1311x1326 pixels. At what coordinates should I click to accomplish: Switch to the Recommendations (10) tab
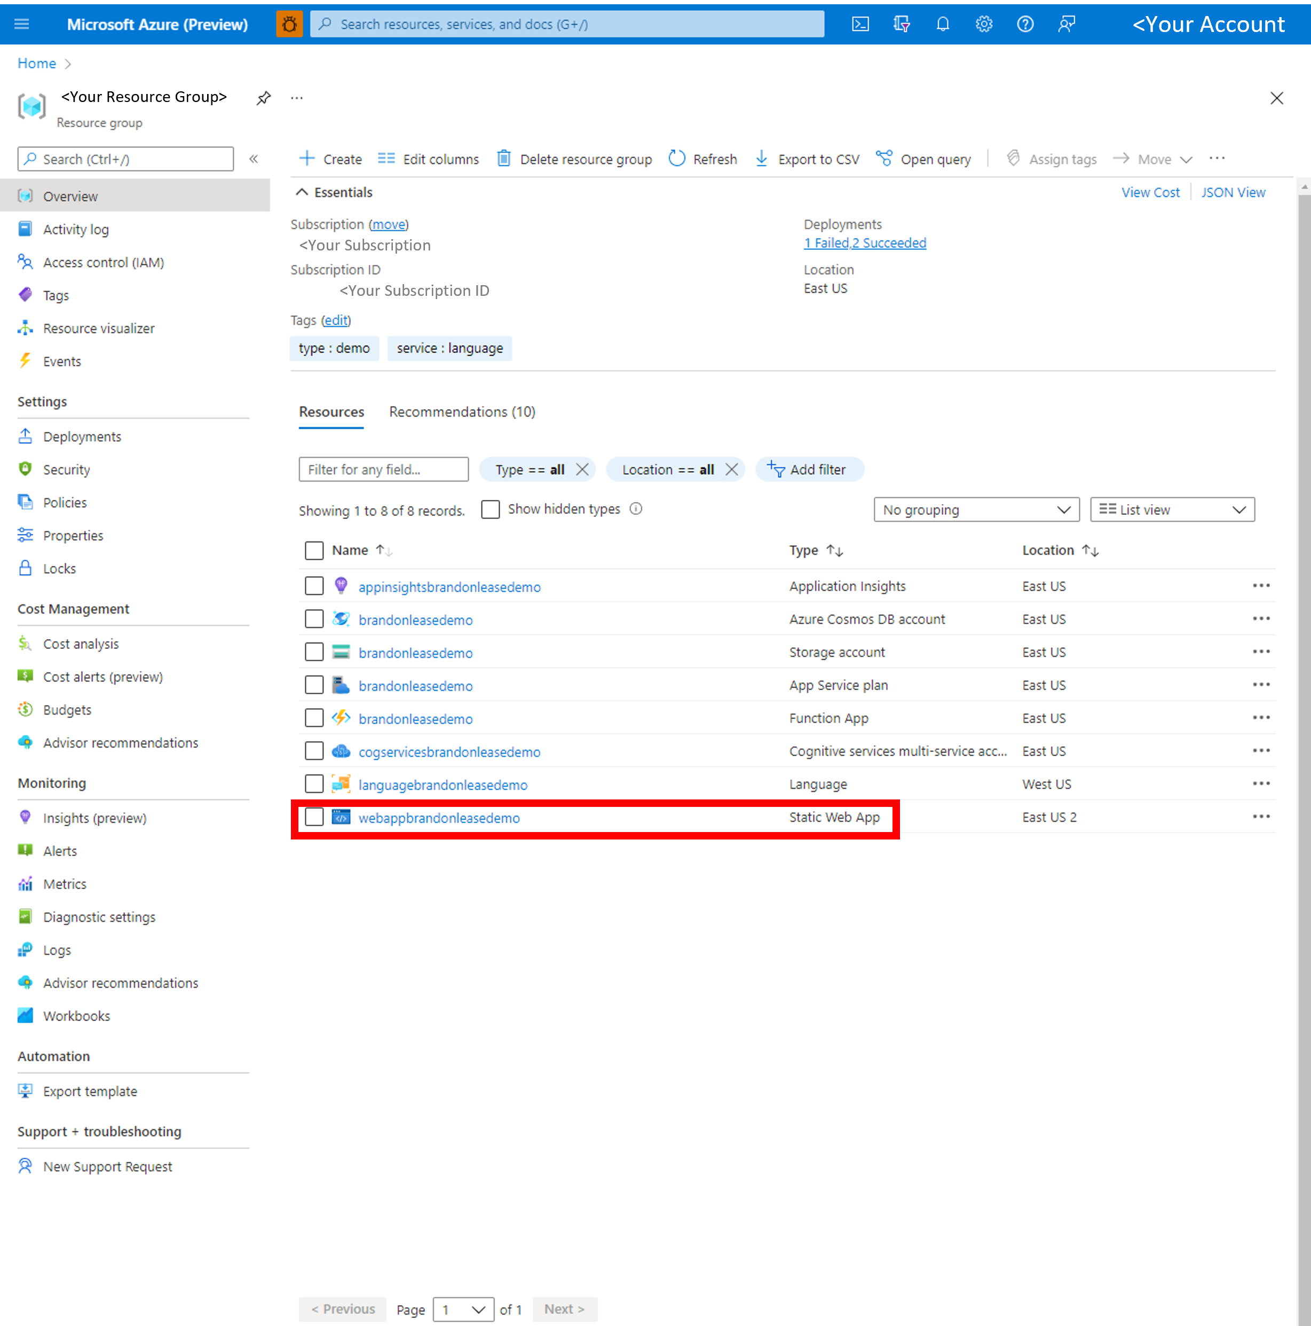(462, 412)
